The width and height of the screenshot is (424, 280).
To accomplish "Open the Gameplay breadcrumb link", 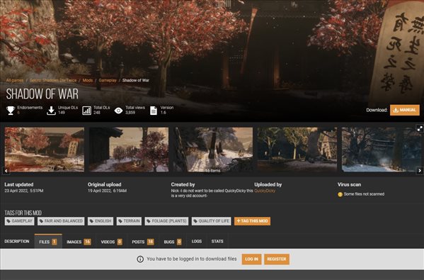I will pyautogui.click(x=108, y=80).
